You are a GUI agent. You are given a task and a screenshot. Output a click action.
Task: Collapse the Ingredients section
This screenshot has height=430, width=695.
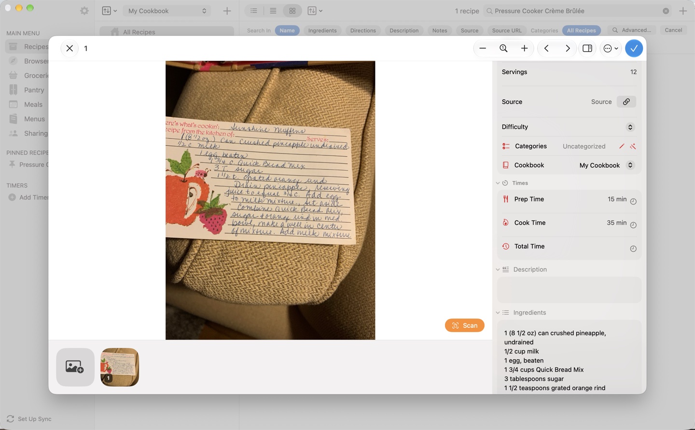498,313
